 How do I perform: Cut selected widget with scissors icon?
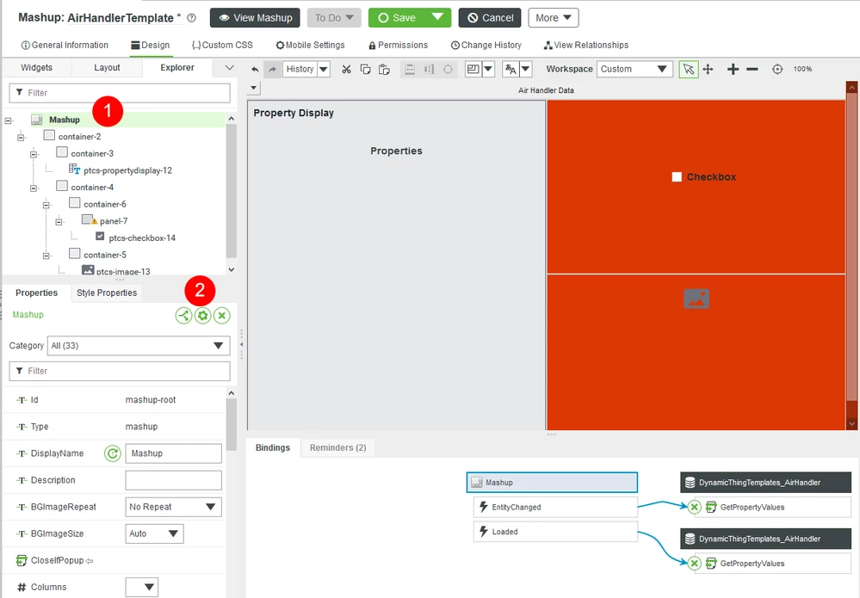[346, 69]
